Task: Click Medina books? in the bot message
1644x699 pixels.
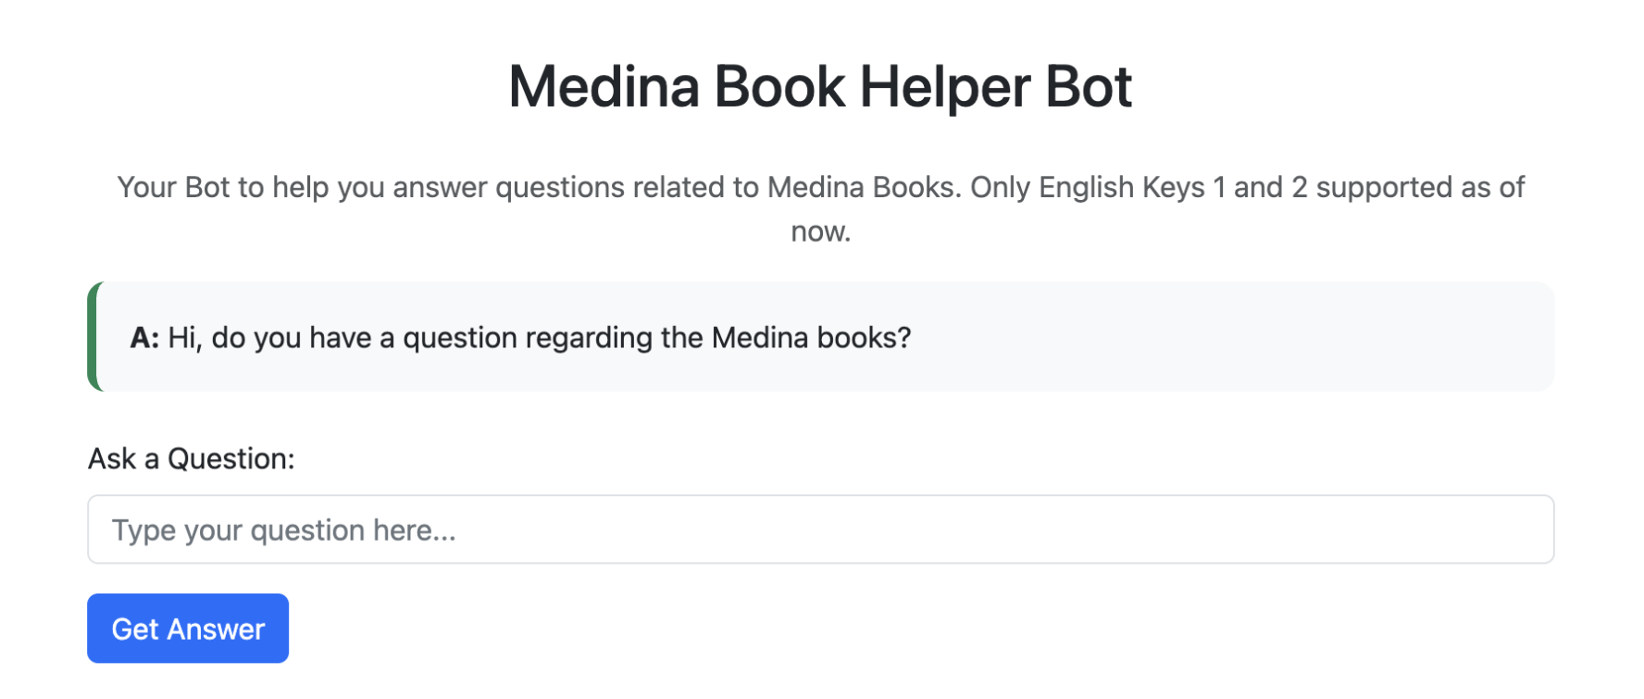Action: coord(811,338)
